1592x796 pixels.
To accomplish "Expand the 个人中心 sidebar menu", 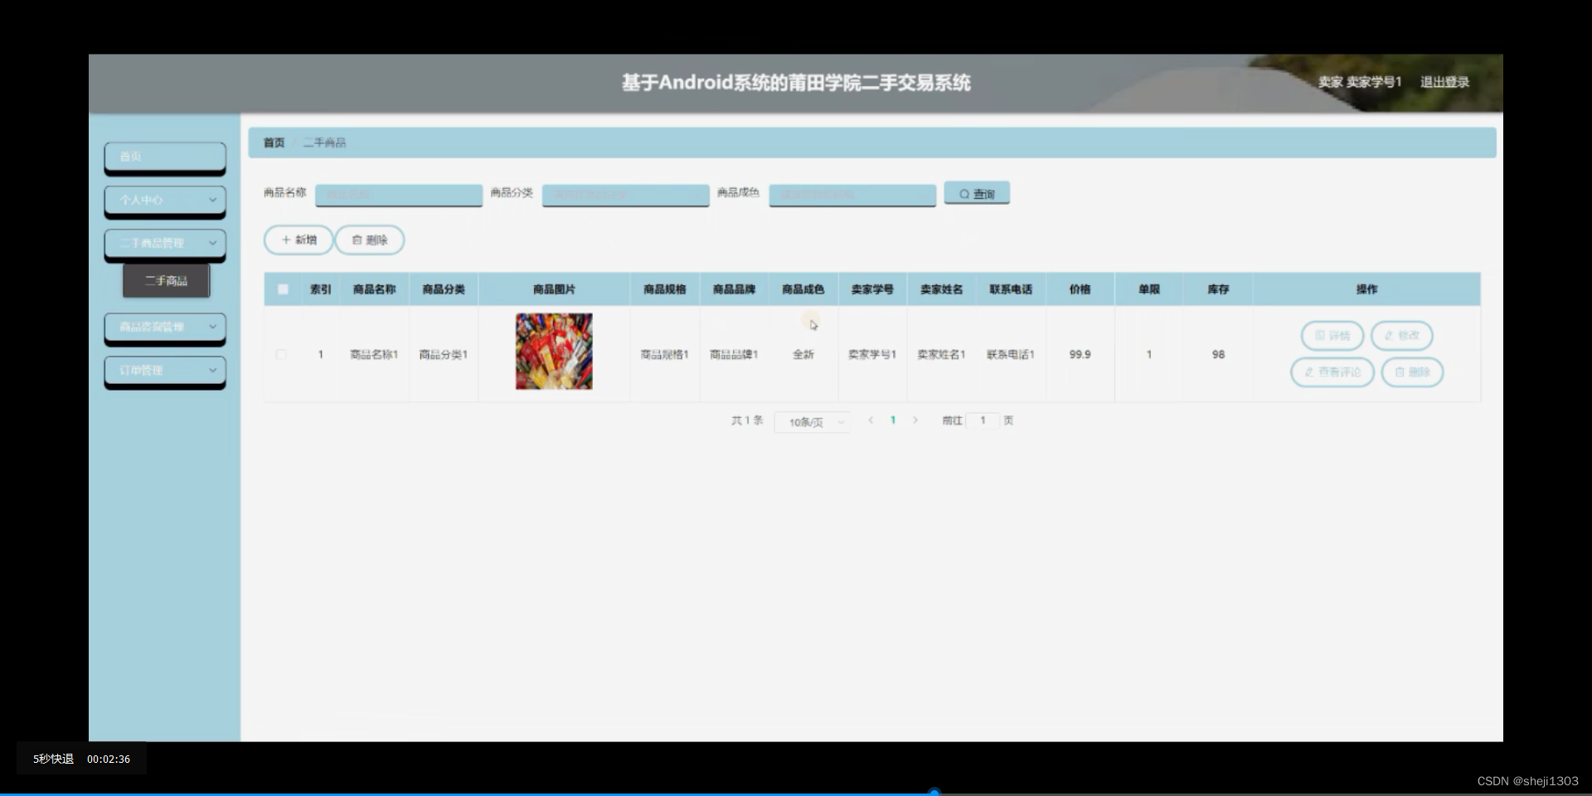I will point(164,201).
